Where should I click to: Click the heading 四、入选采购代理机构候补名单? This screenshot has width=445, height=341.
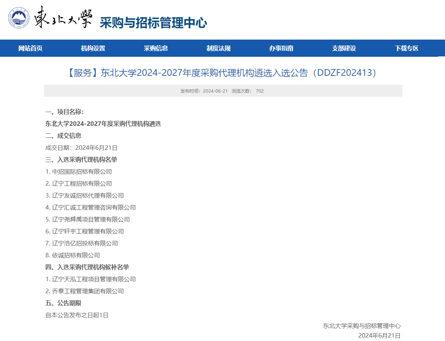(x=87, y=267)
